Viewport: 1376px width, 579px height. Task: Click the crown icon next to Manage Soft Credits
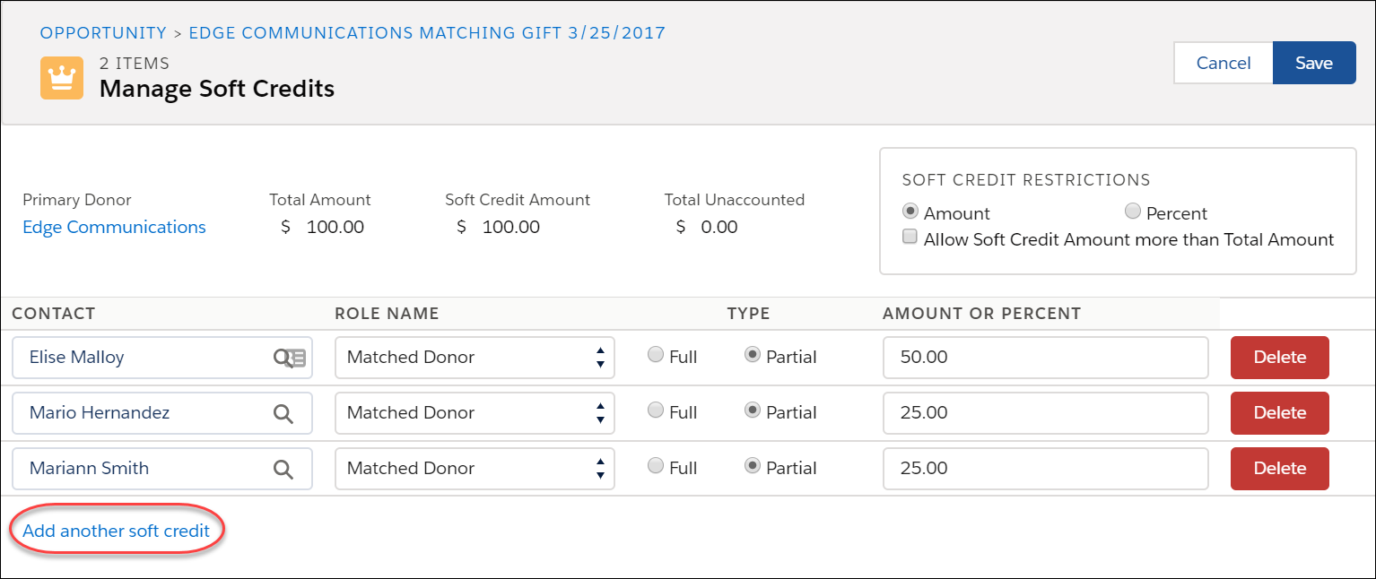coord(61,78)
